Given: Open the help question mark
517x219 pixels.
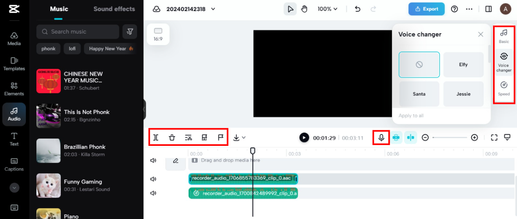Looking at the screenshot, I should [x=454, y=9].
